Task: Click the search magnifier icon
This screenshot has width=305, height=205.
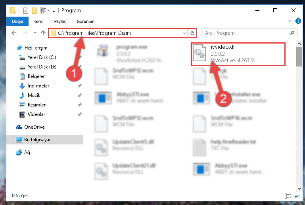Action: (292, 33)
